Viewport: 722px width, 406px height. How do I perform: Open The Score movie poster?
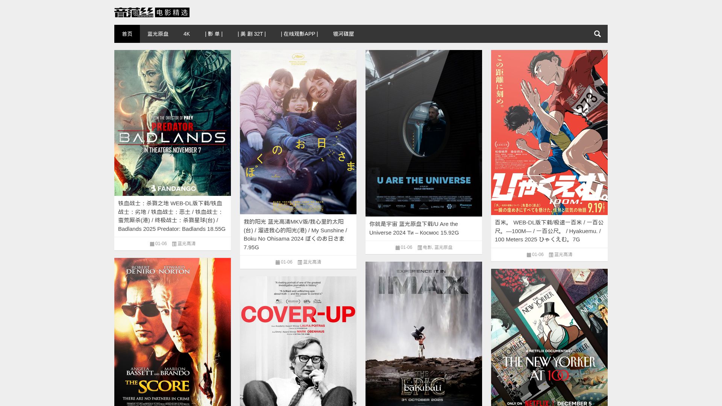173,332
